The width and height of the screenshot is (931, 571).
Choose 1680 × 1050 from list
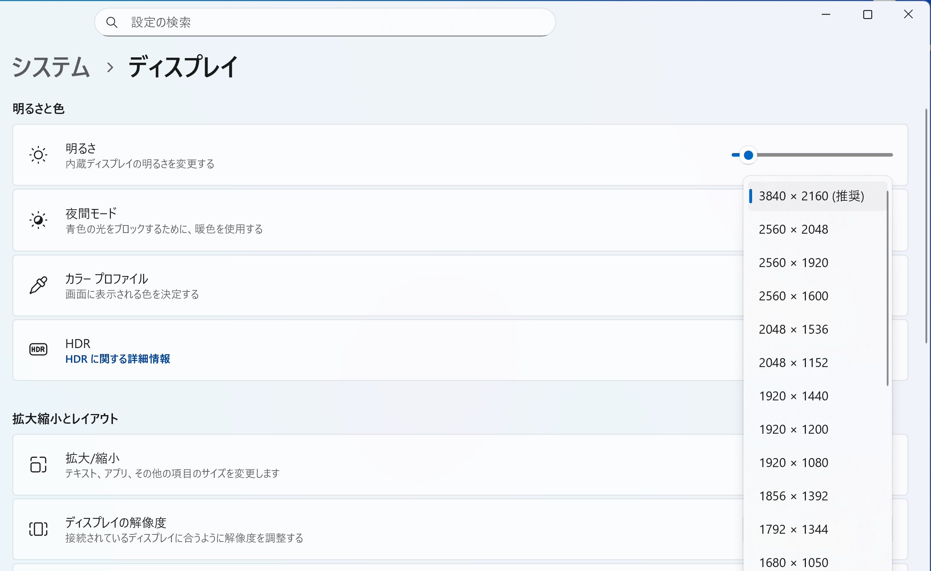point(817,563)
